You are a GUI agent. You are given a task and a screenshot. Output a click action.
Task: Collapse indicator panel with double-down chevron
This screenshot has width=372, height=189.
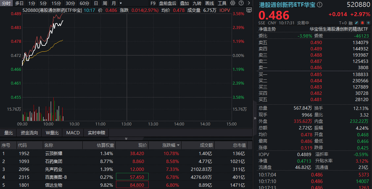tap(126, 139)
